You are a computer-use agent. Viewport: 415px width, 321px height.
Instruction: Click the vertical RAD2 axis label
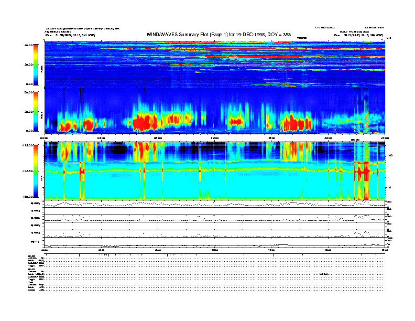41,69
